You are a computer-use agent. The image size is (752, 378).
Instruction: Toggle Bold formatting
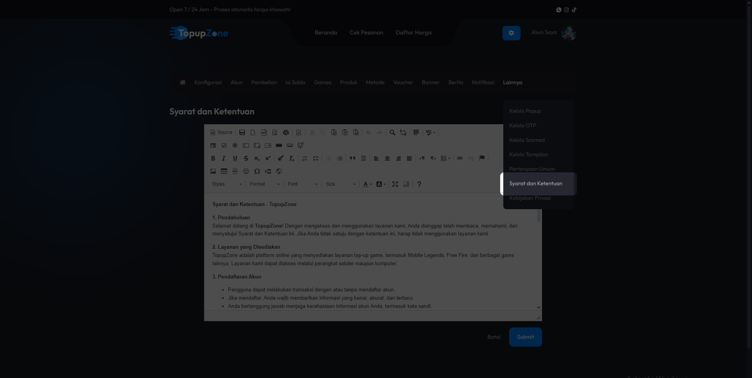click(x=213, y=158)
